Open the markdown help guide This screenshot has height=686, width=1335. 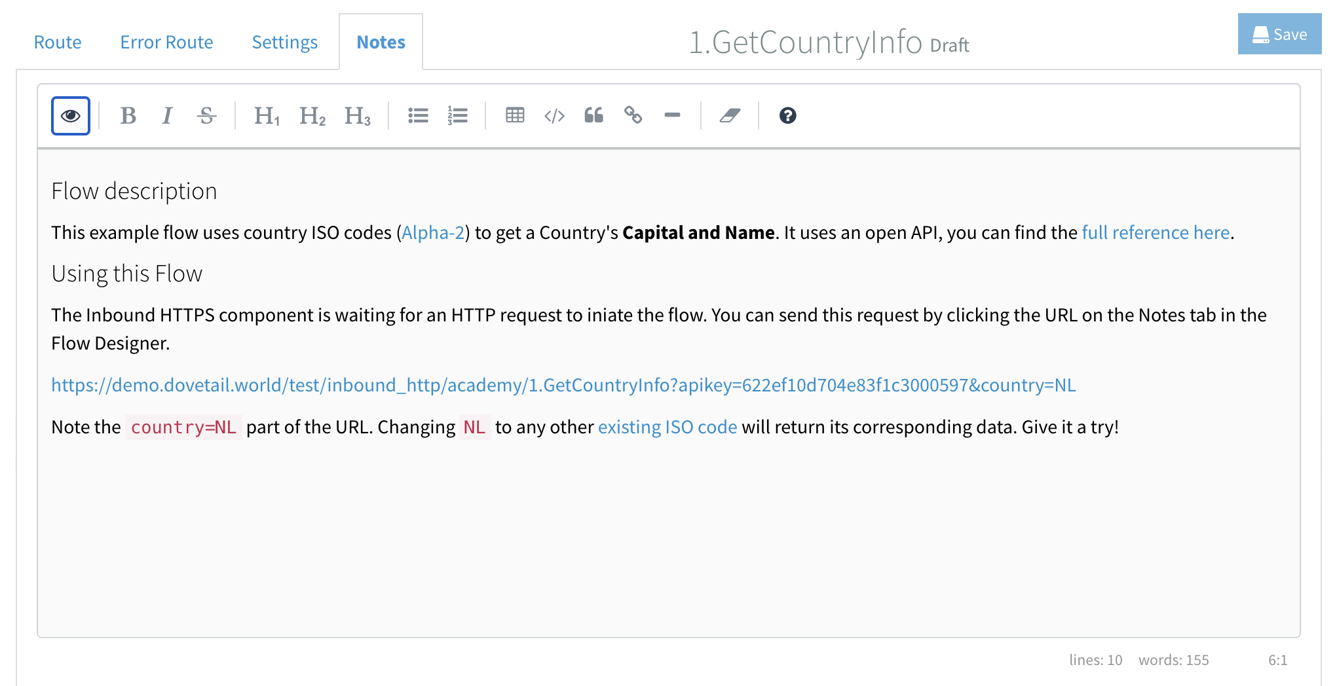787,116
